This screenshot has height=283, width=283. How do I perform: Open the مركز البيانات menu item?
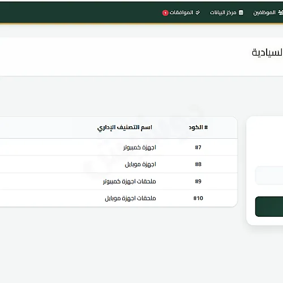(x=226, y=12)
